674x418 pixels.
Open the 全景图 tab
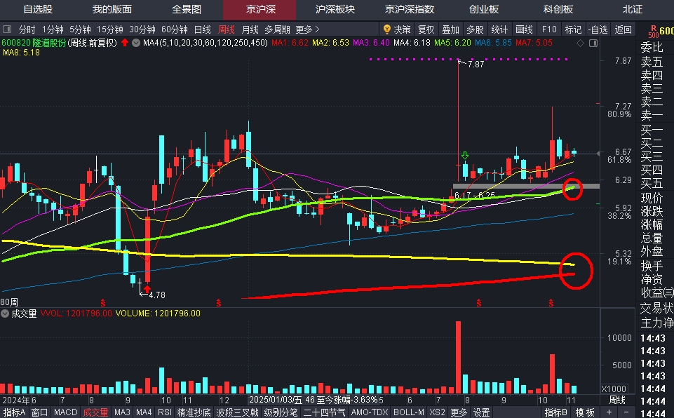(186, 9)
